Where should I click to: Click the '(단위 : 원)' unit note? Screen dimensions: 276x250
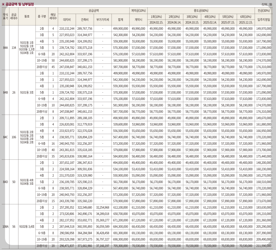267,4
